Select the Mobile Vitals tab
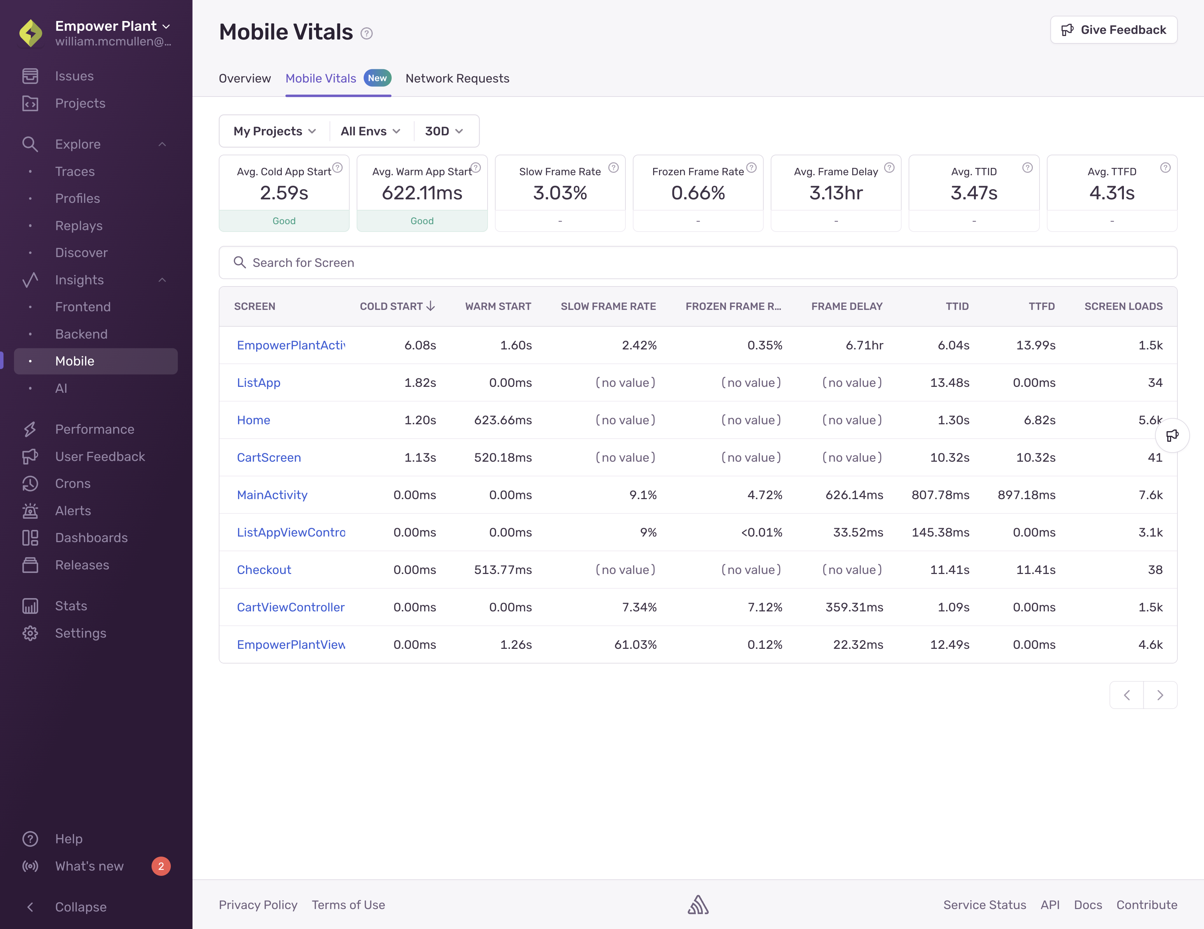 tap(338, 78)
